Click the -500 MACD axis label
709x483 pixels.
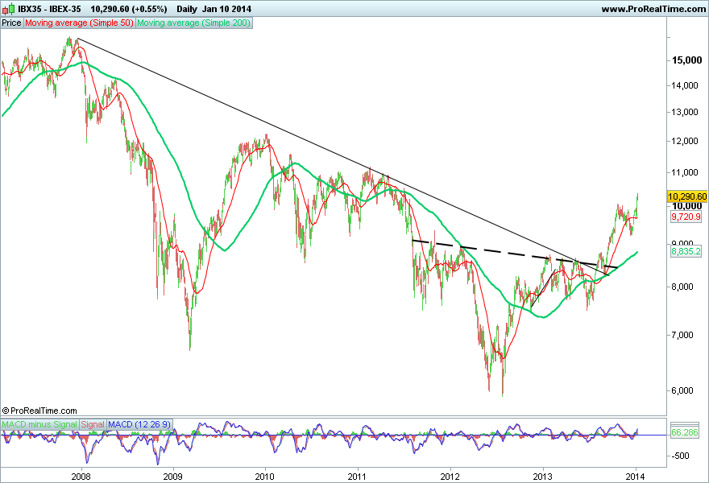point(681,456)
